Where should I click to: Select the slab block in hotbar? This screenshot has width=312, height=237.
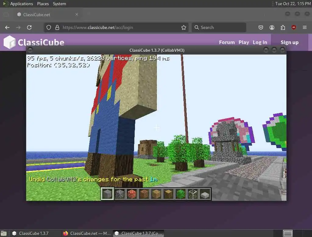pos(205,194)
